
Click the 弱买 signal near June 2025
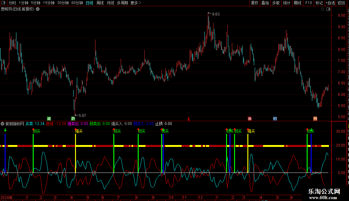310,131
